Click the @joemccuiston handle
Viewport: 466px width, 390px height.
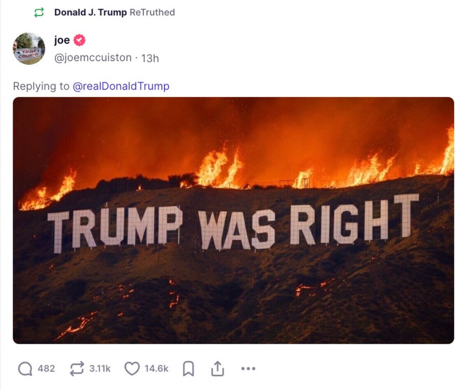point(93,58)
